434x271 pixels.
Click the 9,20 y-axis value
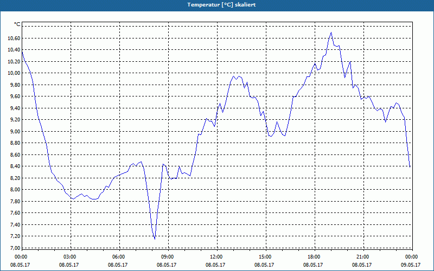15,120
